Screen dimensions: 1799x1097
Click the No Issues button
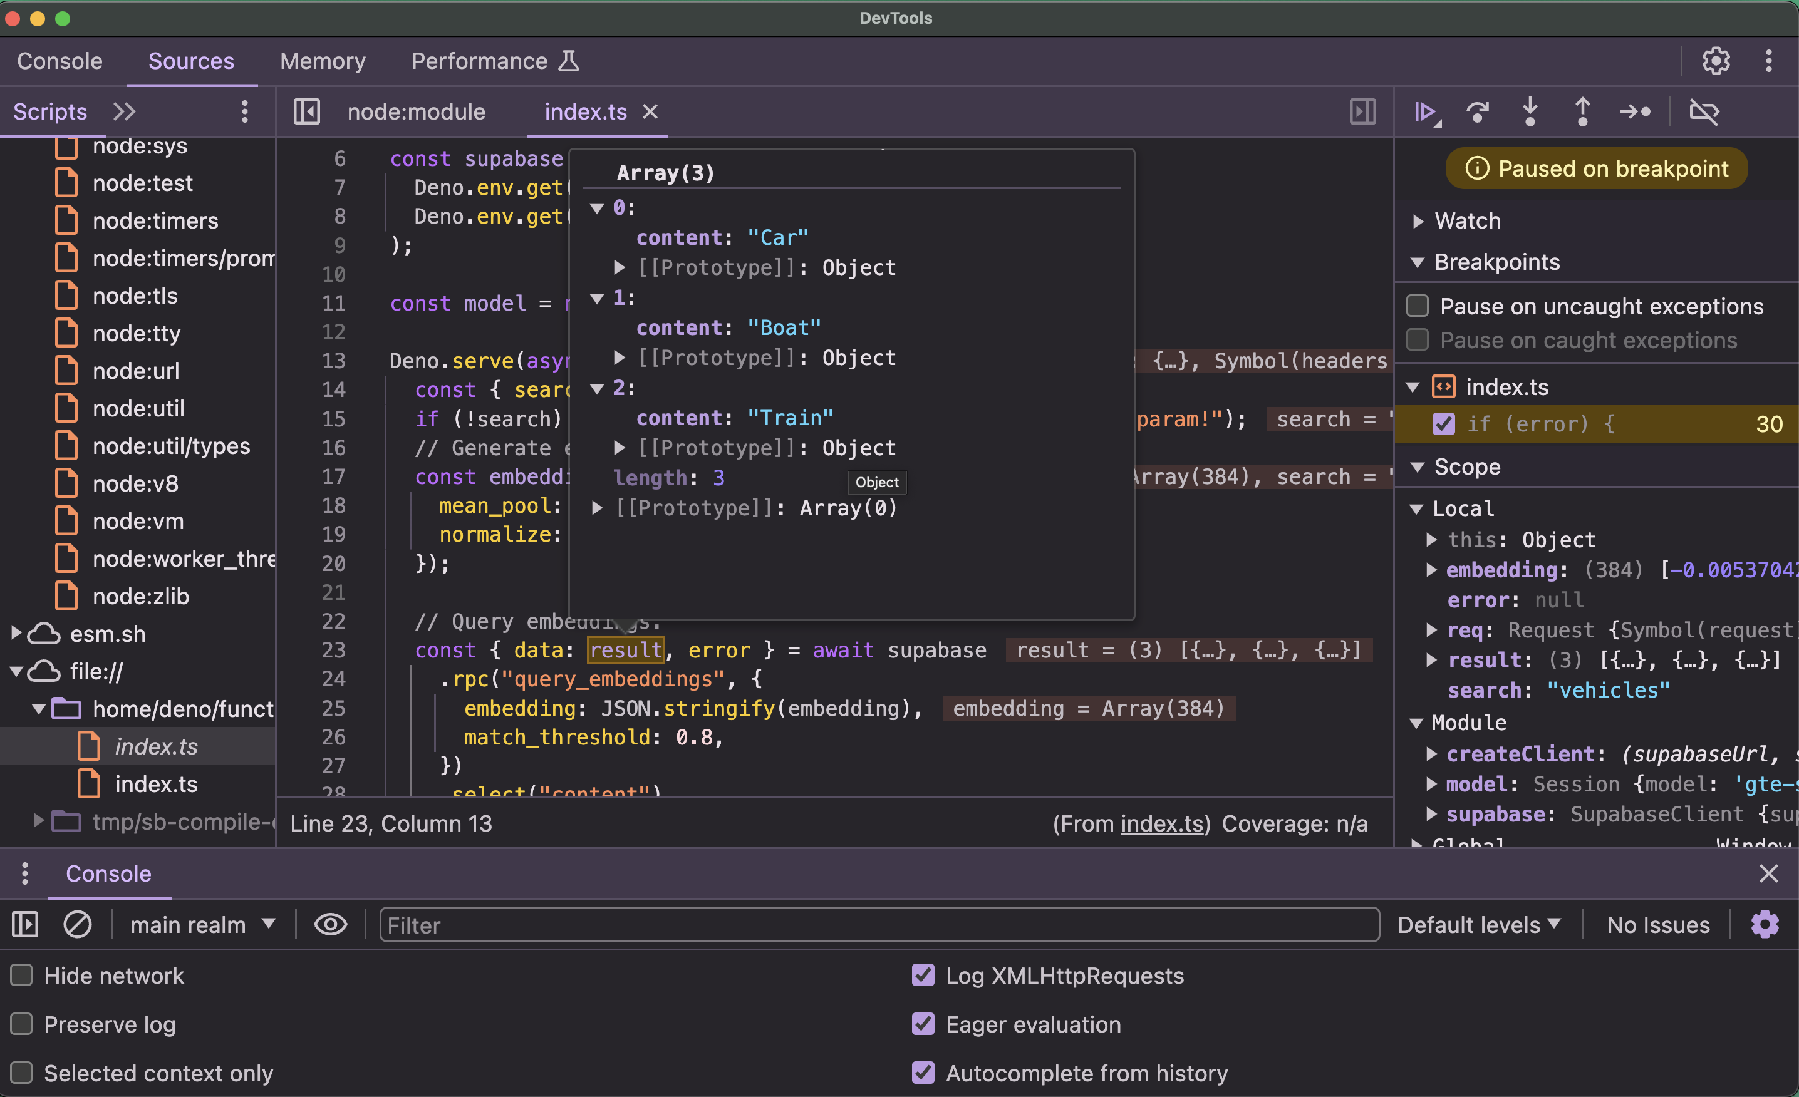tap(1658, 924)
